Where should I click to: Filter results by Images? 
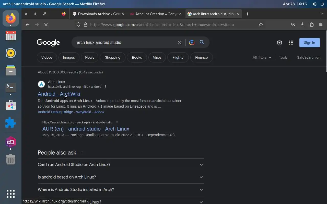coord(69,57)
